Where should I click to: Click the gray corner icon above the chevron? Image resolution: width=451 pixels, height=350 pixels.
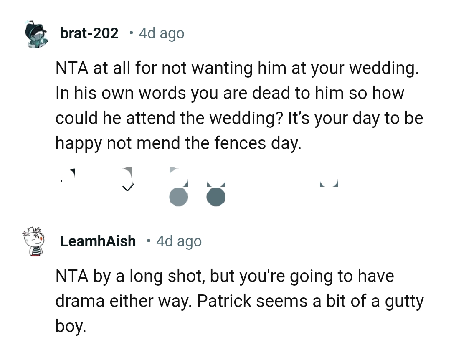[x=127, y=172]
